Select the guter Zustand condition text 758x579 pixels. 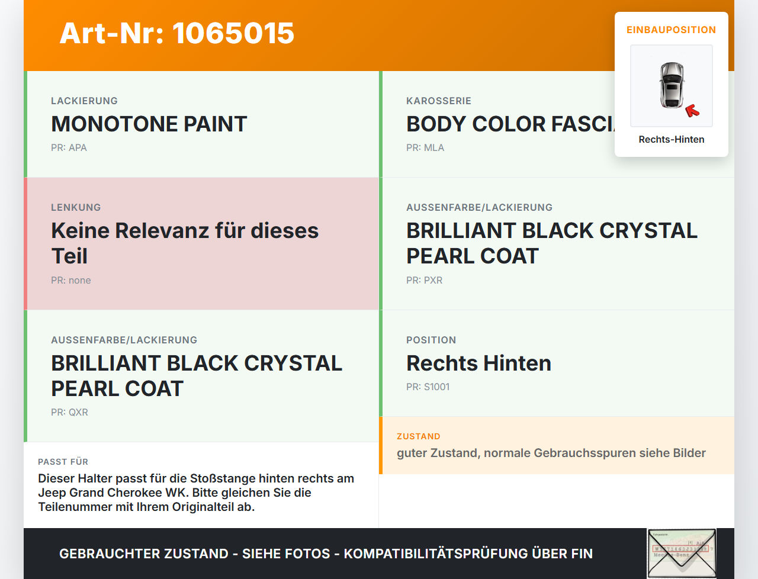click(x=551, y=453)
